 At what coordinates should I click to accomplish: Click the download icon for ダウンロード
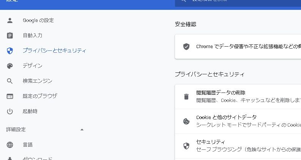[10, 158]
